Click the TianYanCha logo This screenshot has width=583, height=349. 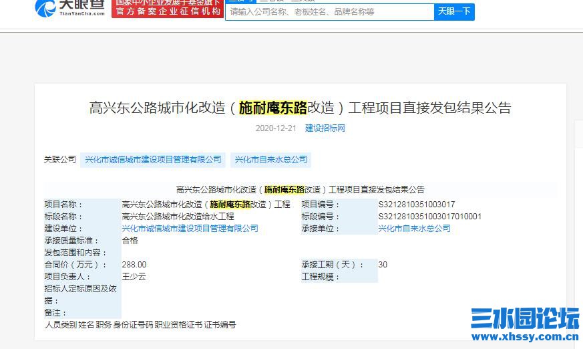click(70, 8)
